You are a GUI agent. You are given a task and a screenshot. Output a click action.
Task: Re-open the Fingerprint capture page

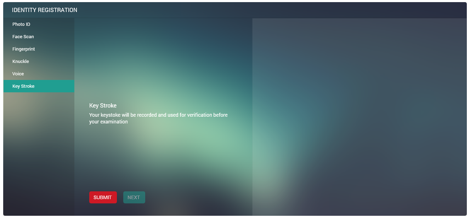click(24, 49)
